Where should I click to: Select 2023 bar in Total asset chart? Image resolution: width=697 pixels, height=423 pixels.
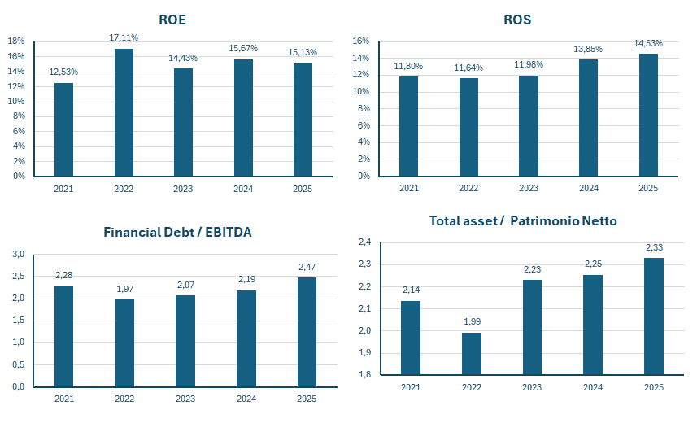[x=532, y=327]
